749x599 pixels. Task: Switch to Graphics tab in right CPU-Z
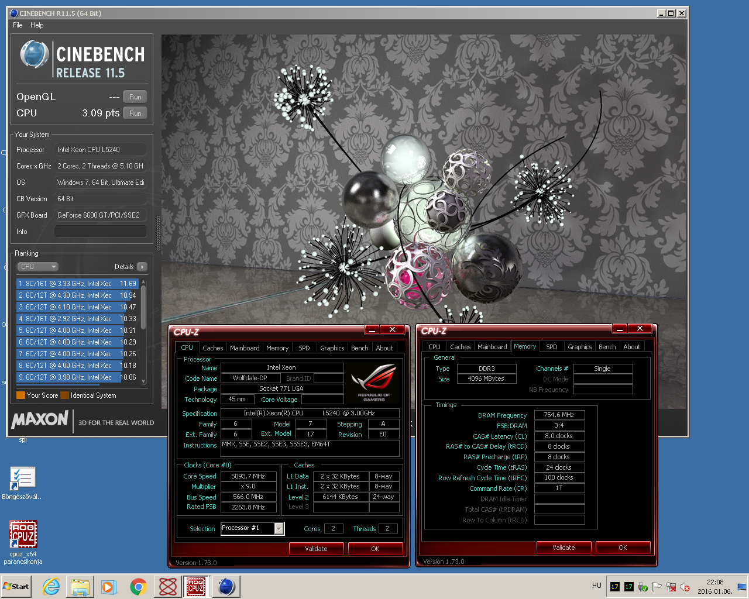(x=580, y=347)
